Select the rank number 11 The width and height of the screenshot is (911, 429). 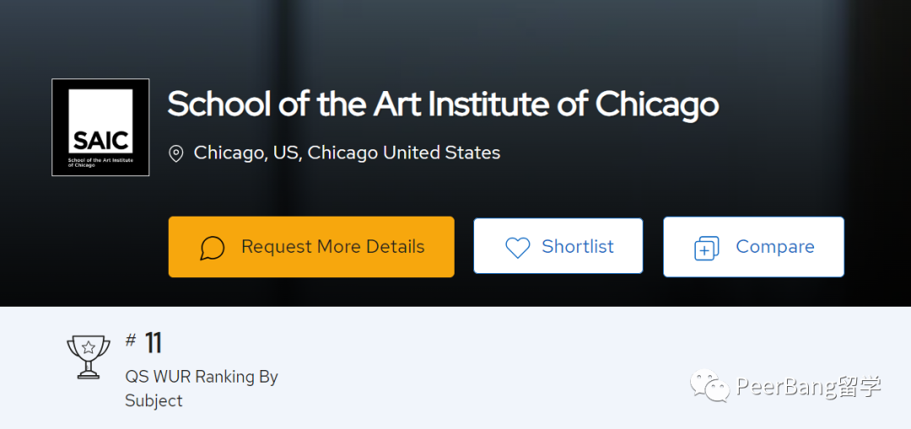click(x=153, y=343)
